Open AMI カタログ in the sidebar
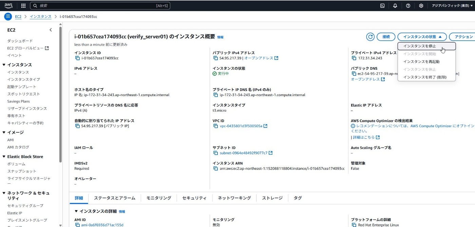Image resolution: width=475 pixels, height=227 pixels. (18, 147)
